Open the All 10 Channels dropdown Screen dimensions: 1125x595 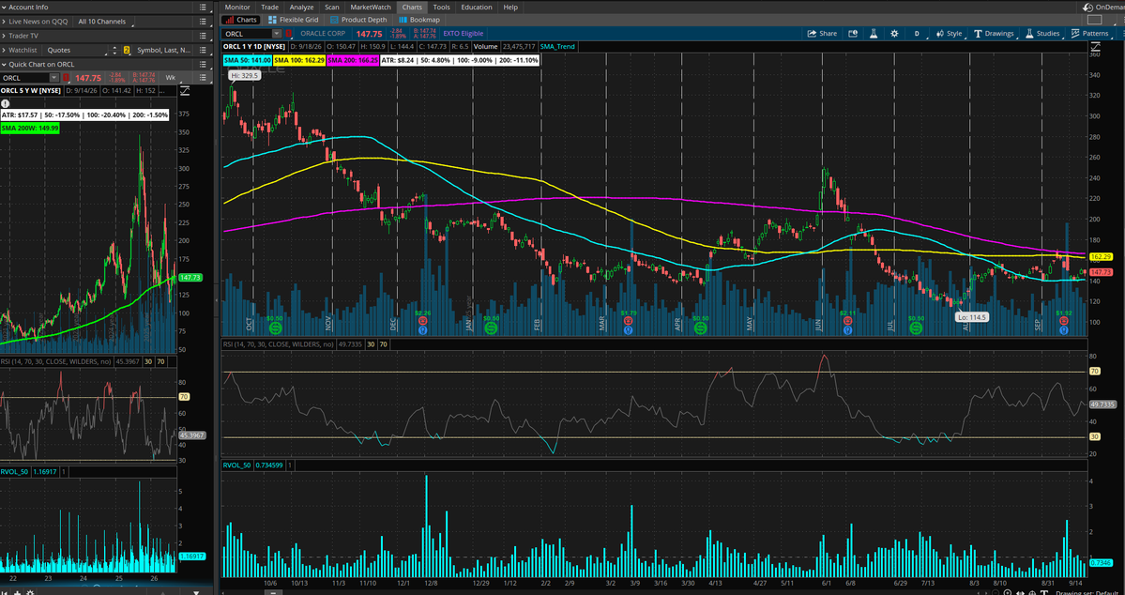pos(102,22)
